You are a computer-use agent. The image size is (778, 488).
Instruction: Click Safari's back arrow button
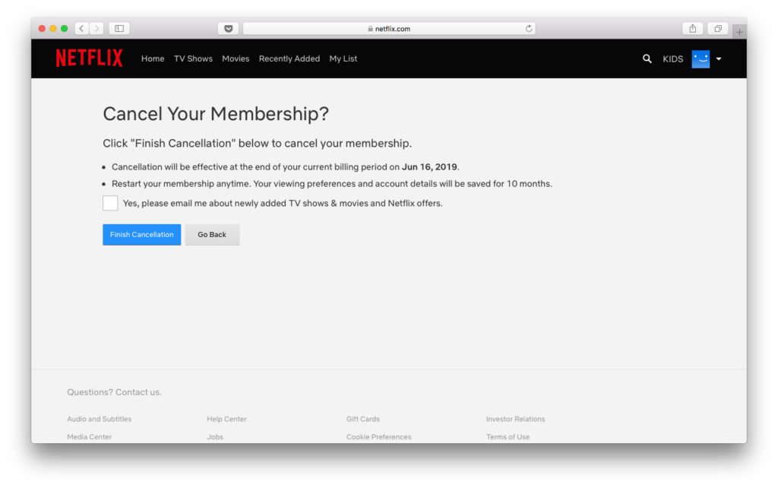pos(81,29)
